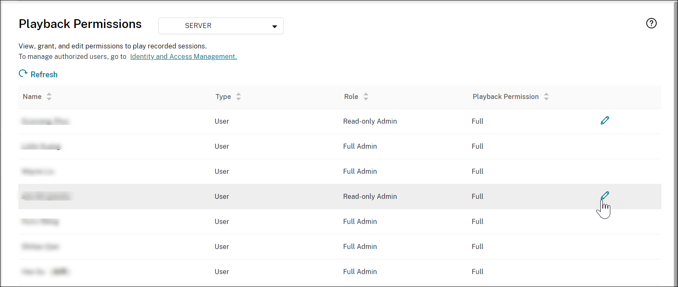Open the help question mark icon

[651, 23]
